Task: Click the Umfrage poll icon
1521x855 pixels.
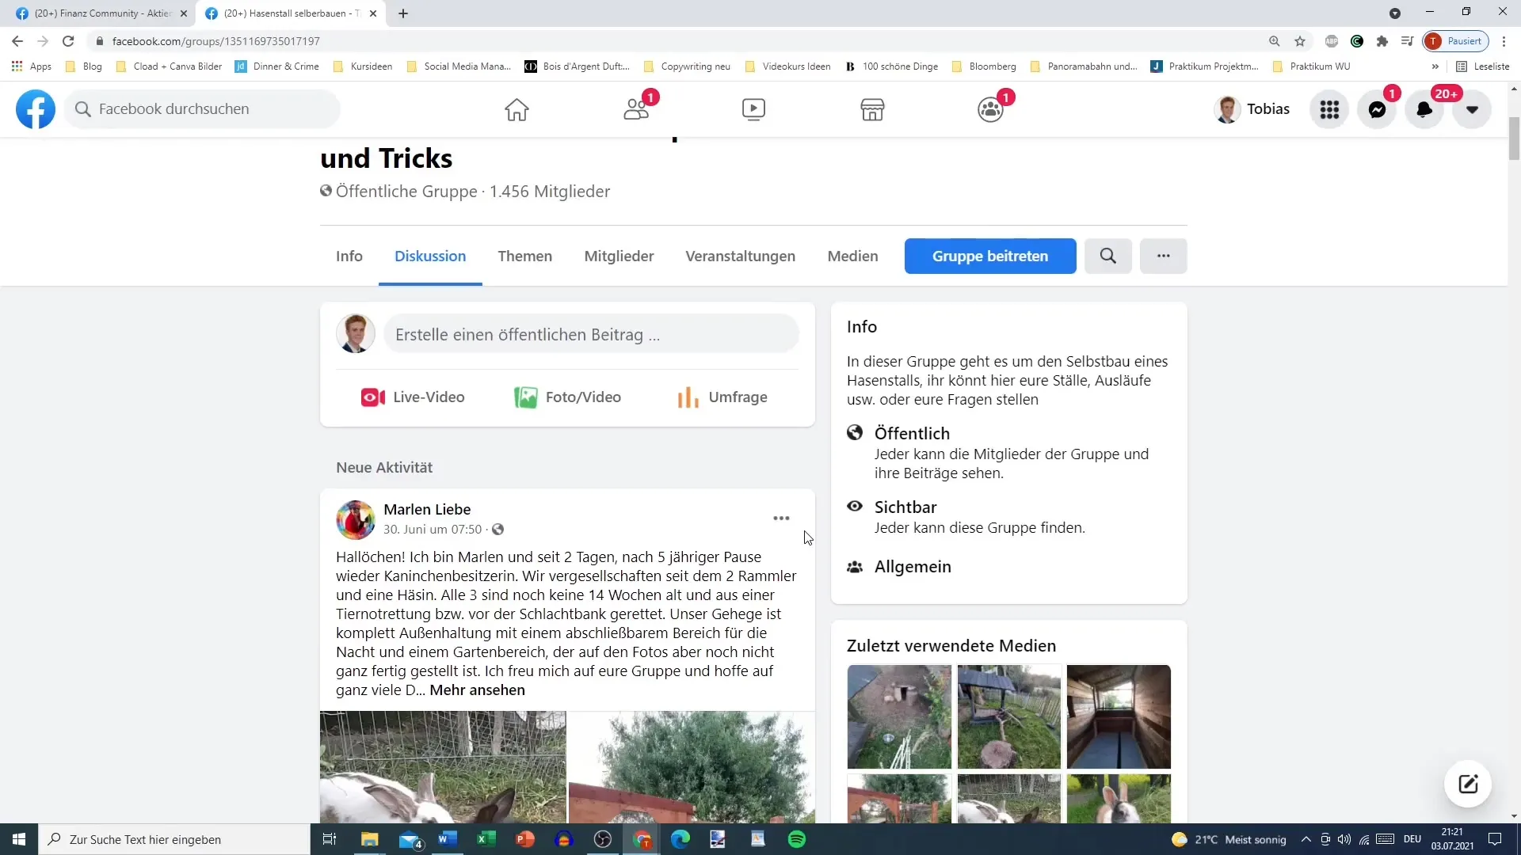Action: 688,397
